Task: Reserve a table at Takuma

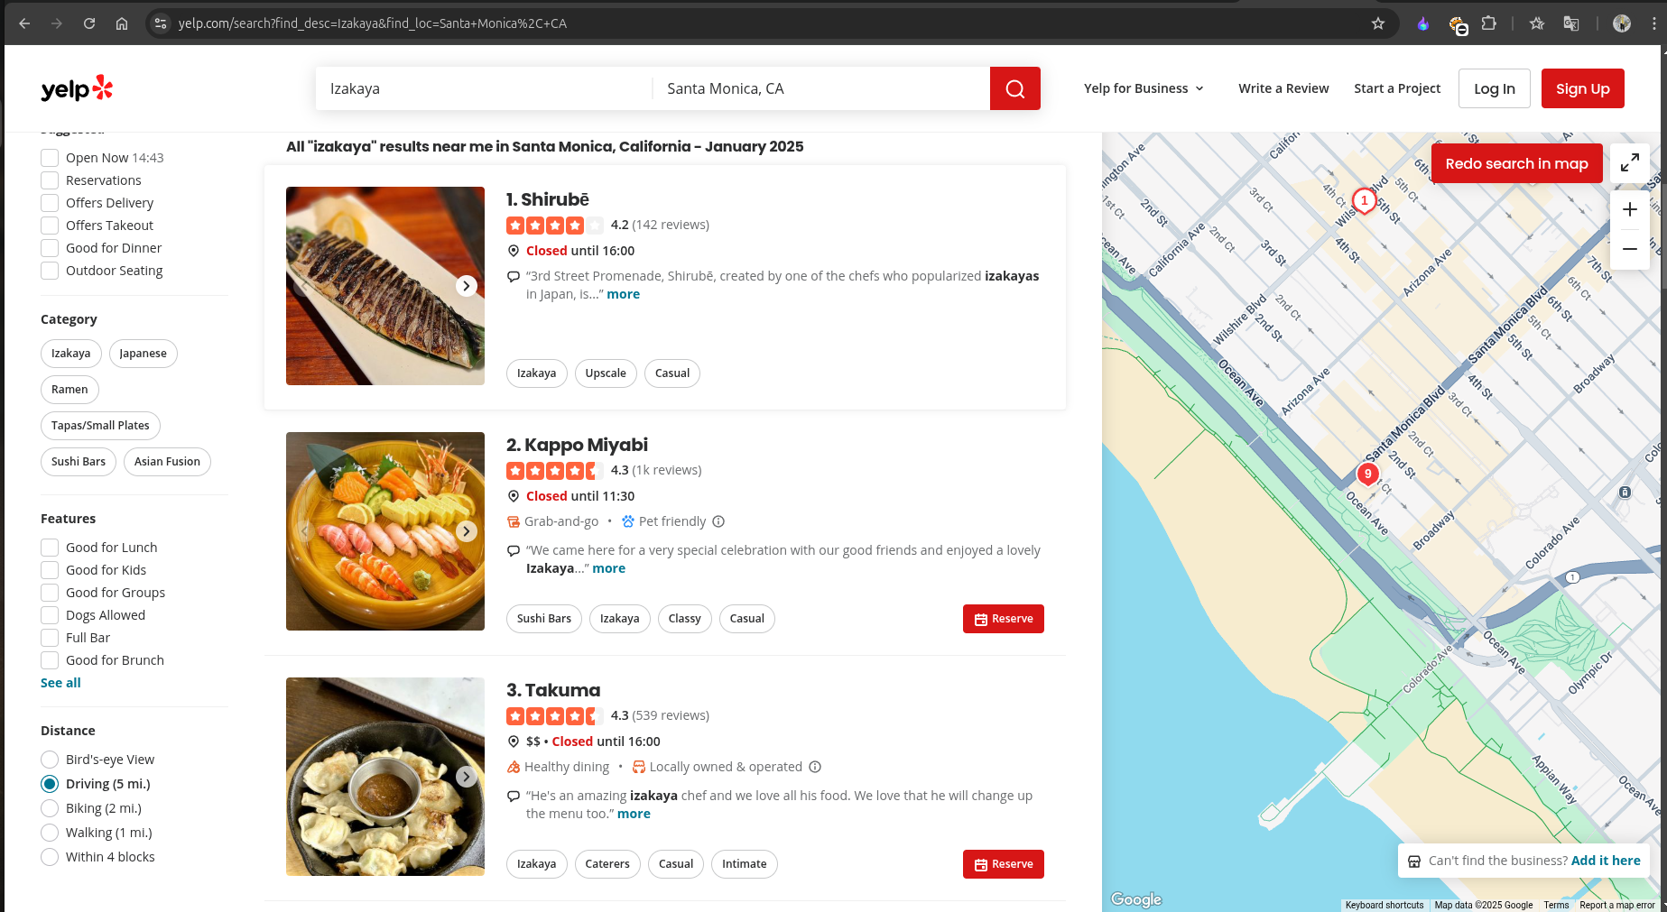Action: coord(1004,864)
